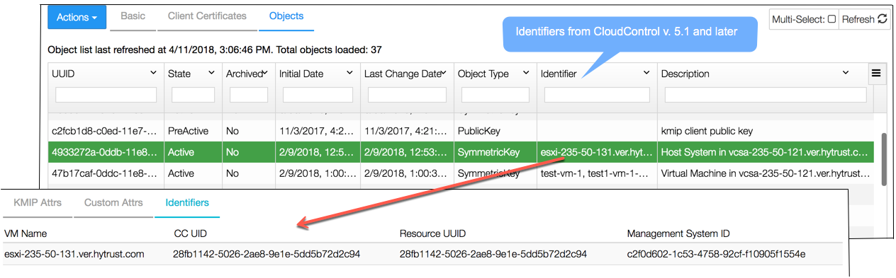Open the Initial Date column arrow
The image size is (896, 278).
coord(349,73)
